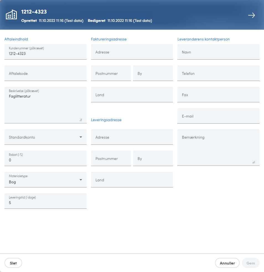Click the Annuller button
Image resolution: width=264 pixels, height=272 pixels.
(x=227, y=263)
